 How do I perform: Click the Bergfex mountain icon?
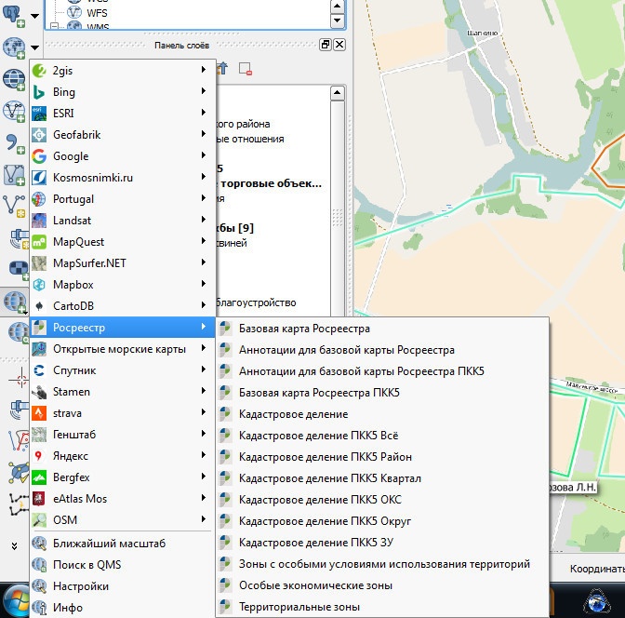click(39, 477)
